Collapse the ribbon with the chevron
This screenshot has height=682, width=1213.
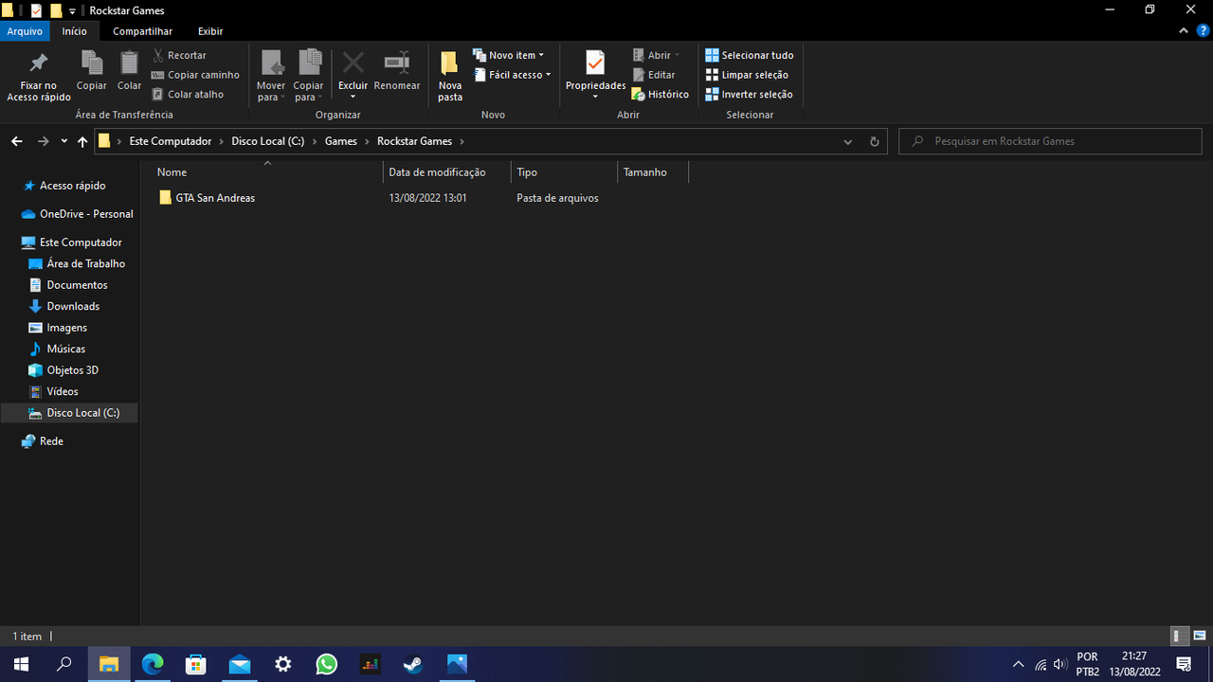pos(1184,31)
